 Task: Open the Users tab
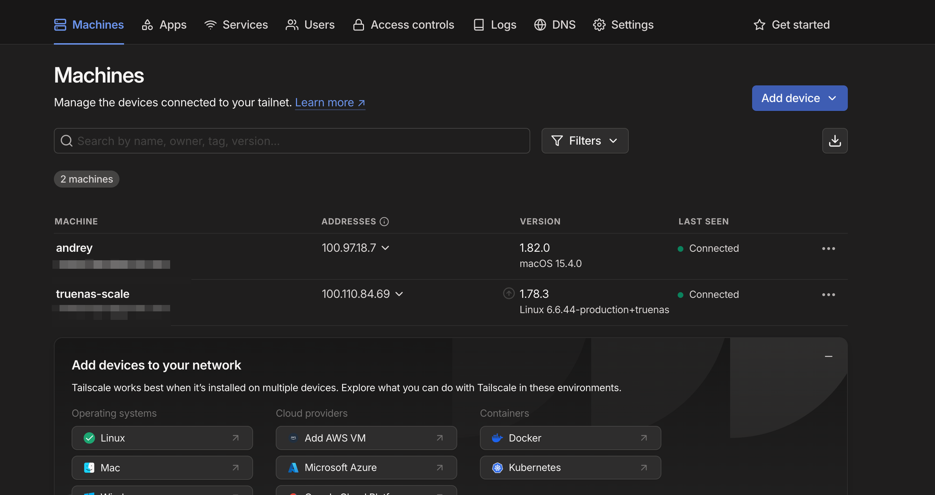[310, 25]
